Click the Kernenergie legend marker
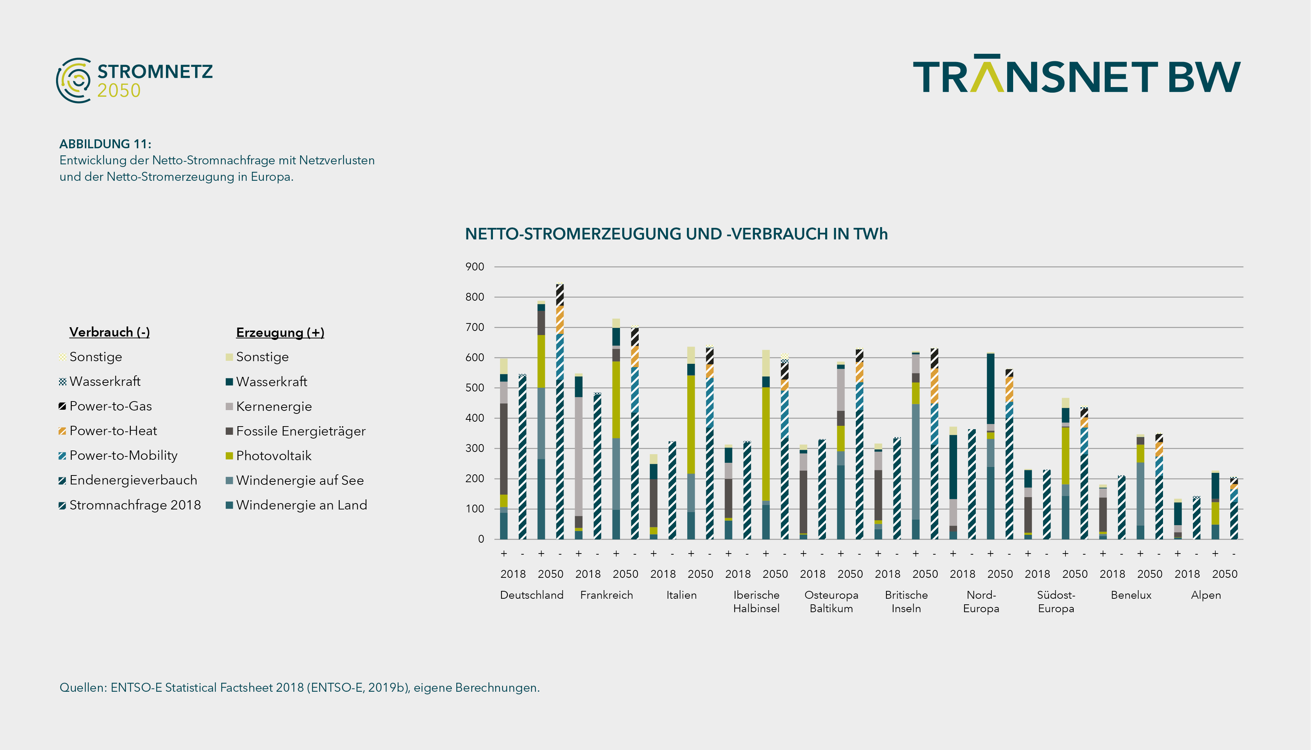The width and height of the screenshot is (1311, 750). (229, 406)
